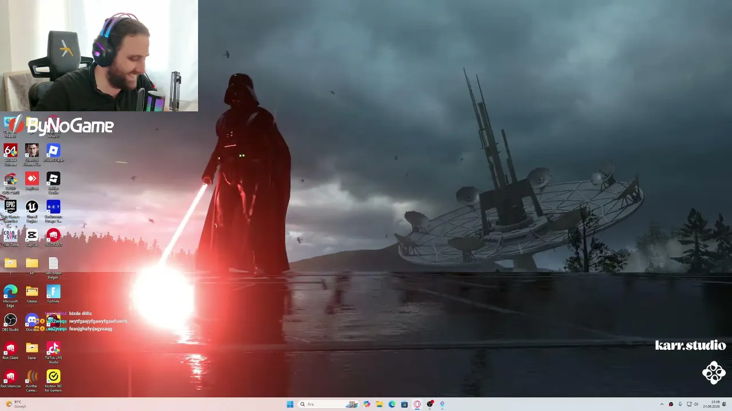Open the Norton 360 for Gamers shortcut

click(53, 381)
